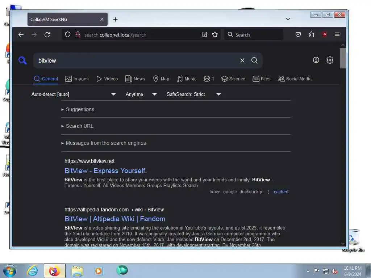Click the Firefox taskbar button
Screen dimensions: 371x278
coord(54,271)
